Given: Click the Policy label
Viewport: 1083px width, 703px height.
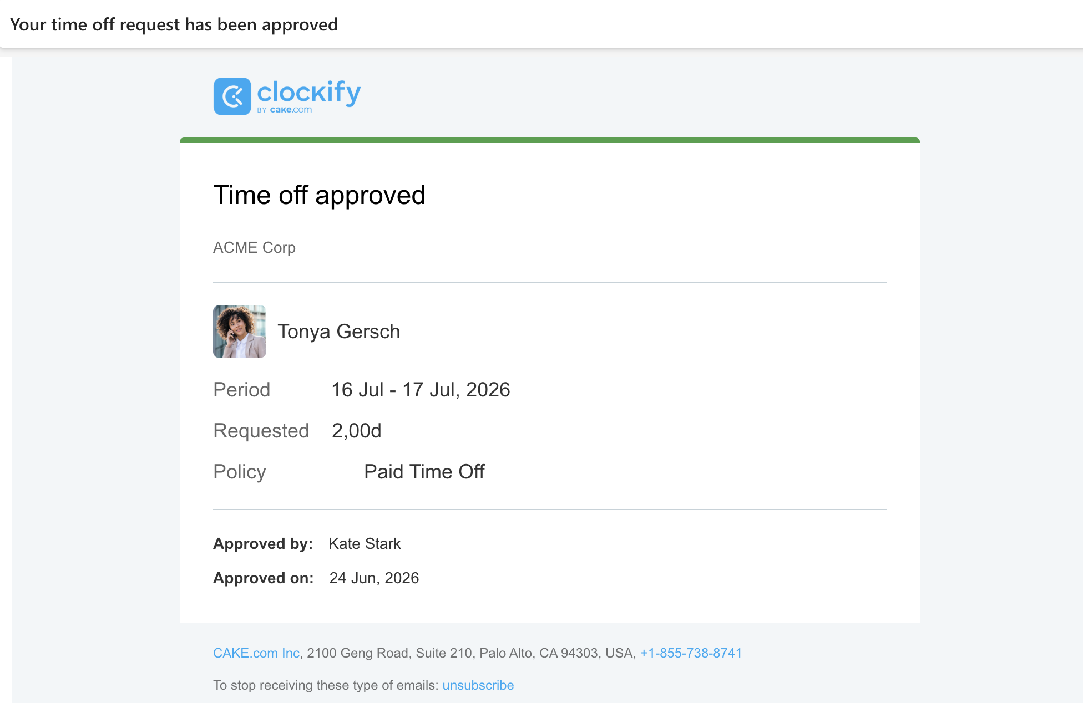Looking at the screenshot, I should pyautogui.click(x=240, y=472).
